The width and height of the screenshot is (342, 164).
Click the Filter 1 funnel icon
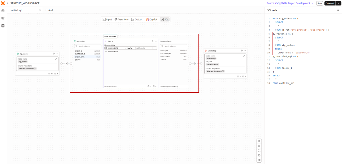(x=106, y=41)
